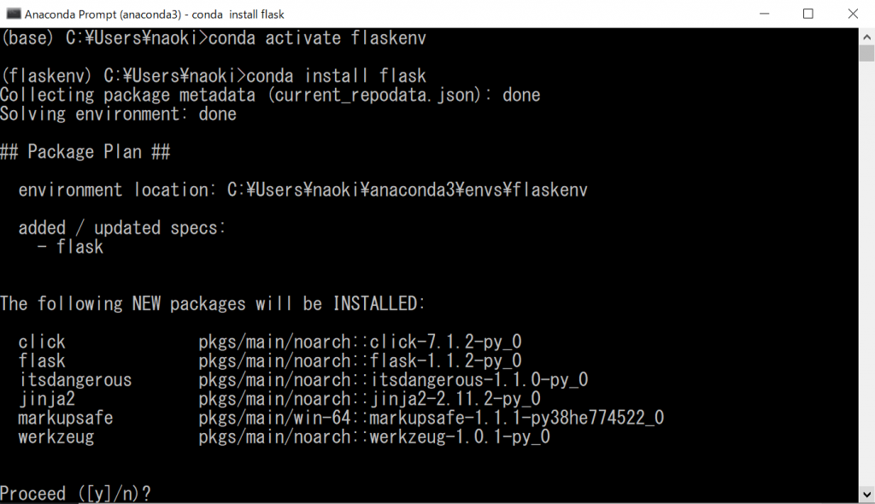Click the '- flask' spec entry
Viewport: 875px width, 504px height.
point(71,247)
